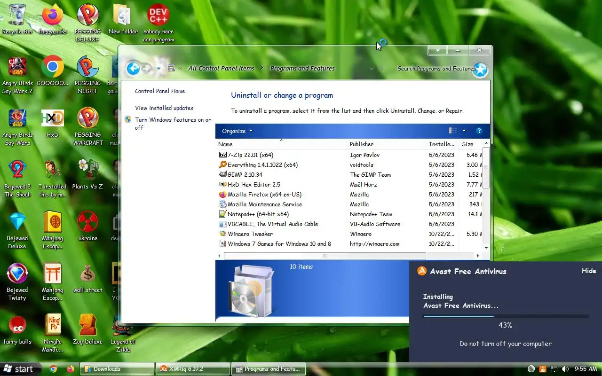
Task: Open Turn Windows features on or off
Action: tap(173, 124)
